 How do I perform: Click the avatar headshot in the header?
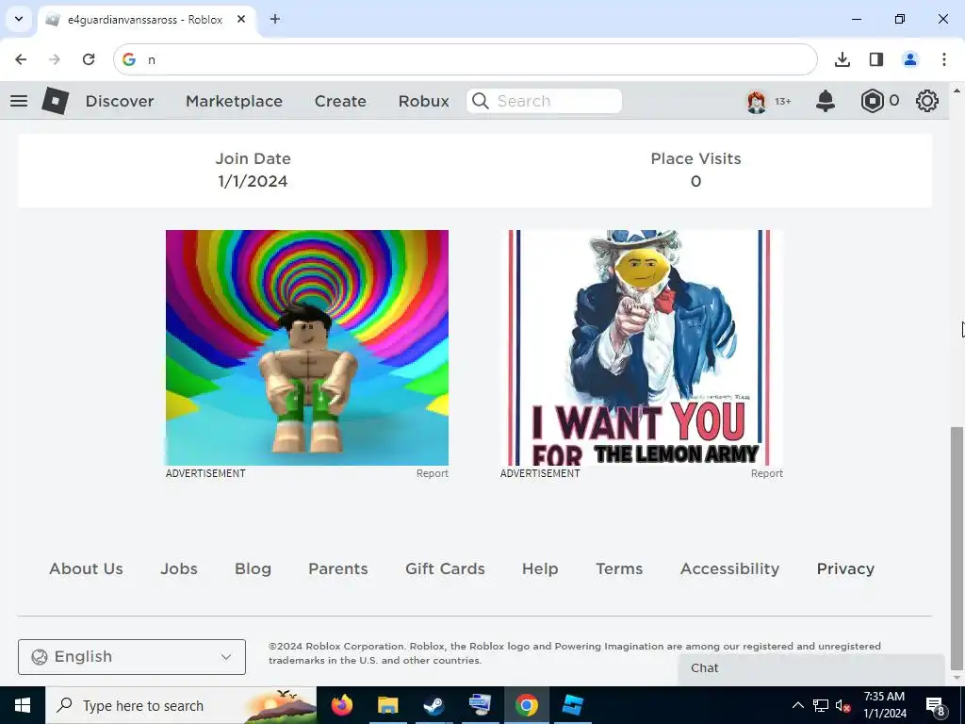(757, 101)
